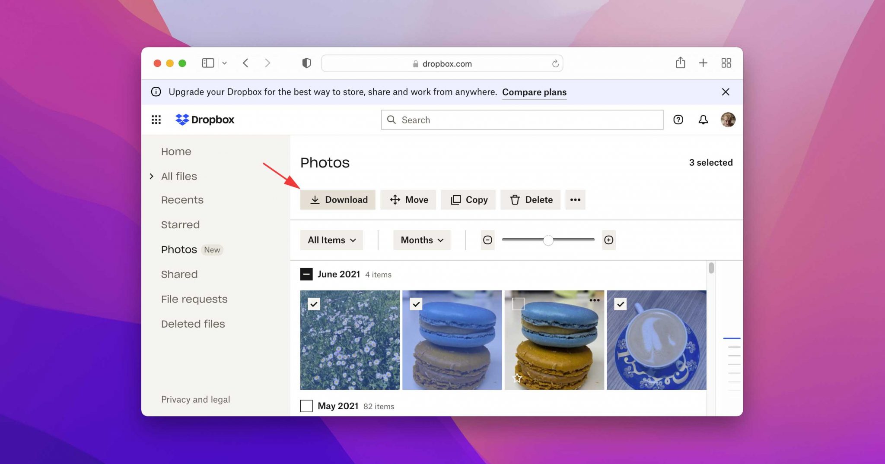Open Starred in the sidebar
Screen dimensions: 885x464
[x=180, y=224]
